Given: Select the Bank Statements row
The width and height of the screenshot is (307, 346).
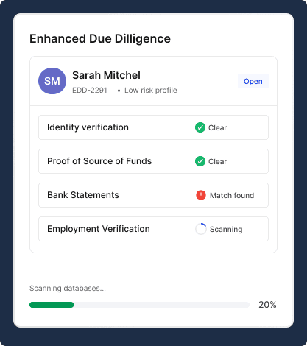Looking at the screenshot, I should tap(153, 195).
